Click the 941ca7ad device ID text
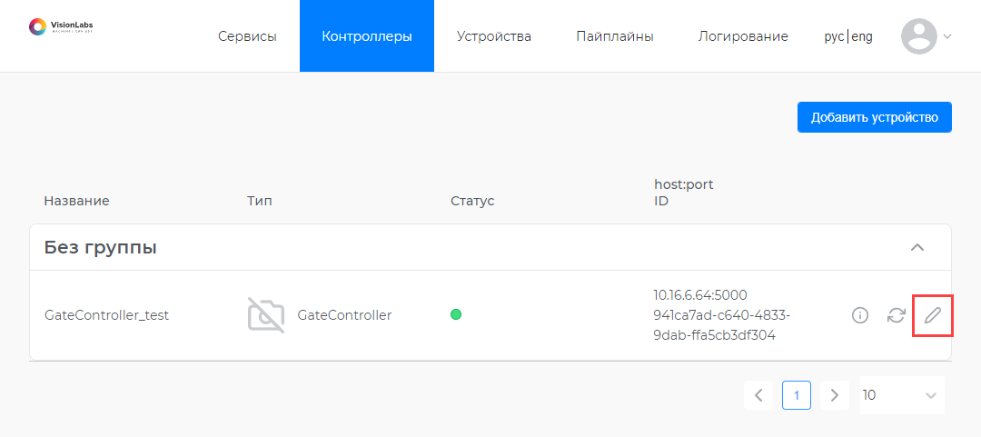 tap(723, 325)
